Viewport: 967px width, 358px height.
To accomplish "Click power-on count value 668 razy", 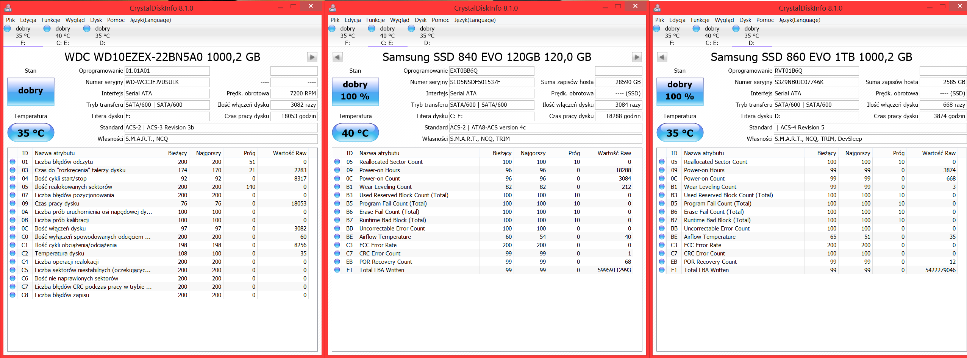I will coord(943,105).
